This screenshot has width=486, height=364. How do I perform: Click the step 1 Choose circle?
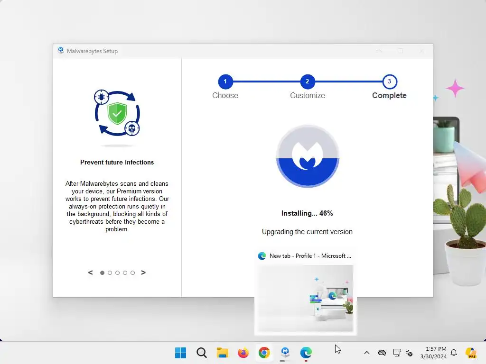pos(225,82)
